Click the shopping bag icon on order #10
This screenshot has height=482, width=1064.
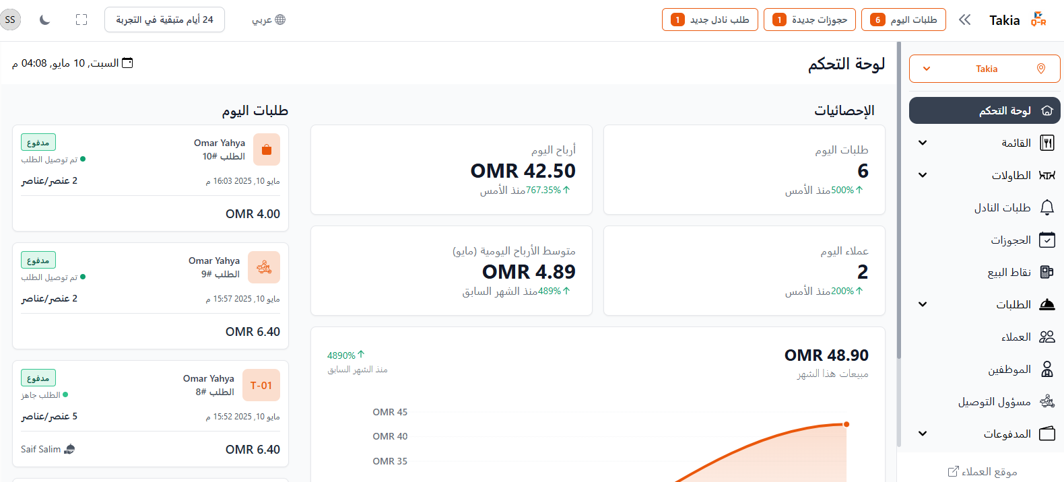click(267, 149)
